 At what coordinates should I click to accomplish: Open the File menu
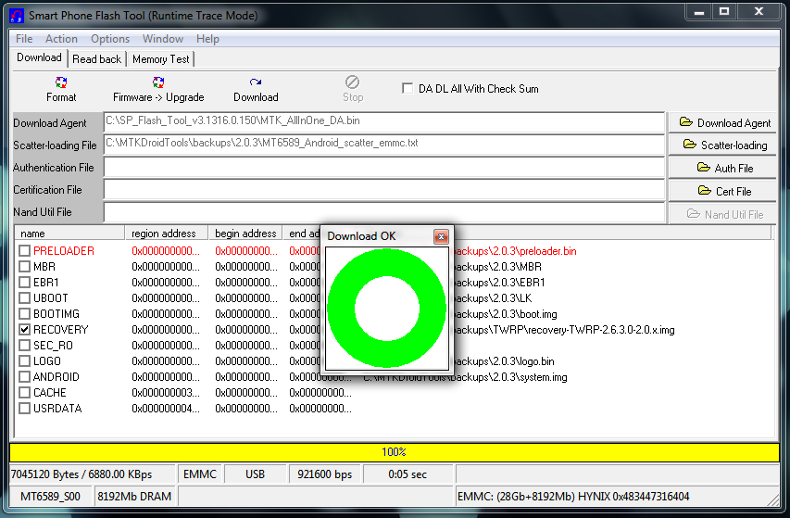24,39
